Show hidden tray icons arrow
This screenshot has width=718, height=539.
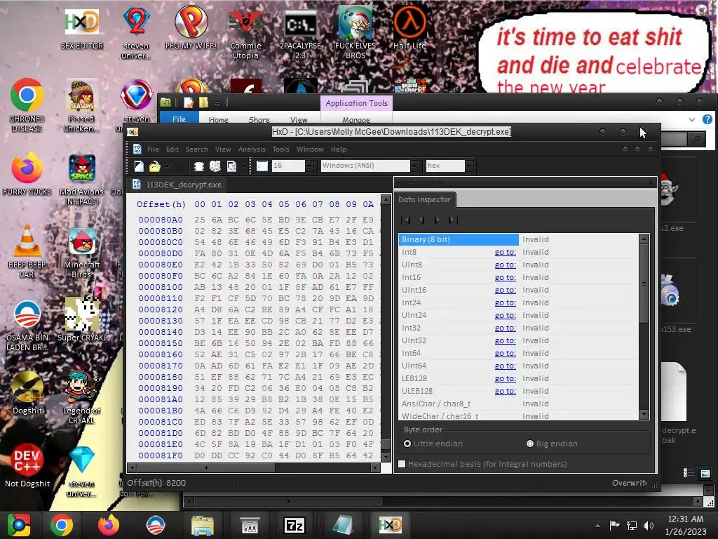tap(597, 526)
